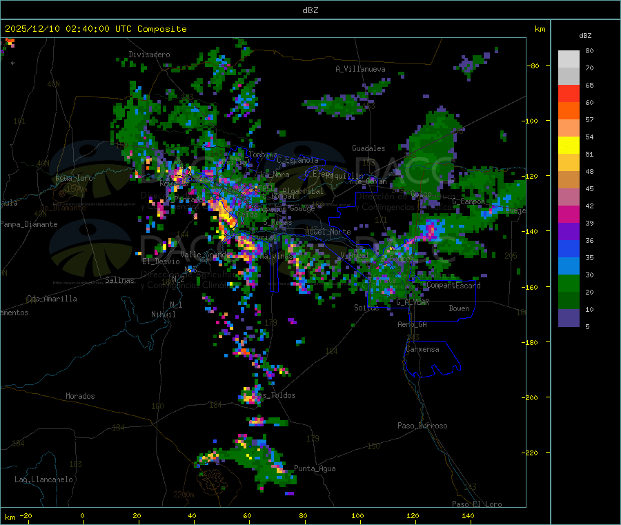Click the orange 57 dBZ legend swatch
Viewport: 621px width, 525px height.
[x=569, y=111]
